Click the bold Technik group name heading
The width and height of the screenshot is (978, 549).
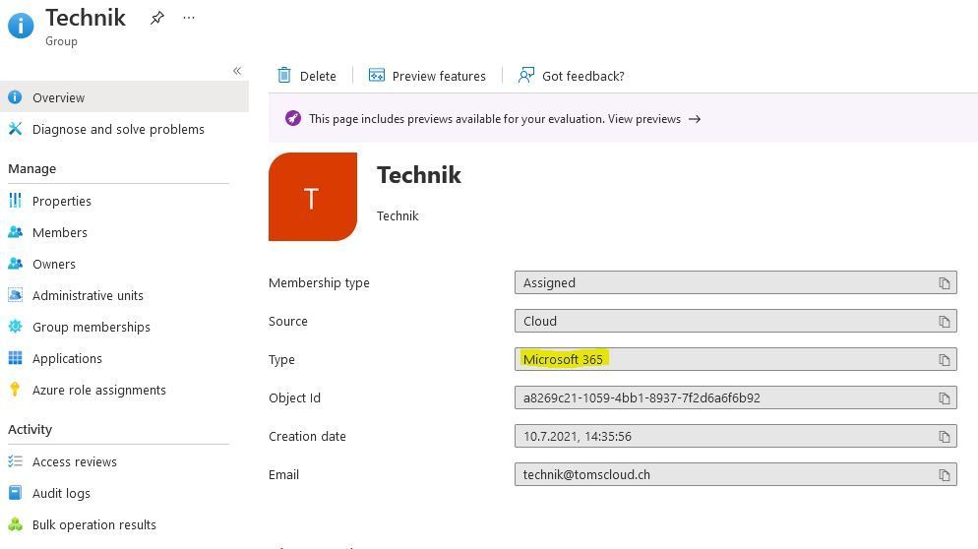(x=418, y=175)
